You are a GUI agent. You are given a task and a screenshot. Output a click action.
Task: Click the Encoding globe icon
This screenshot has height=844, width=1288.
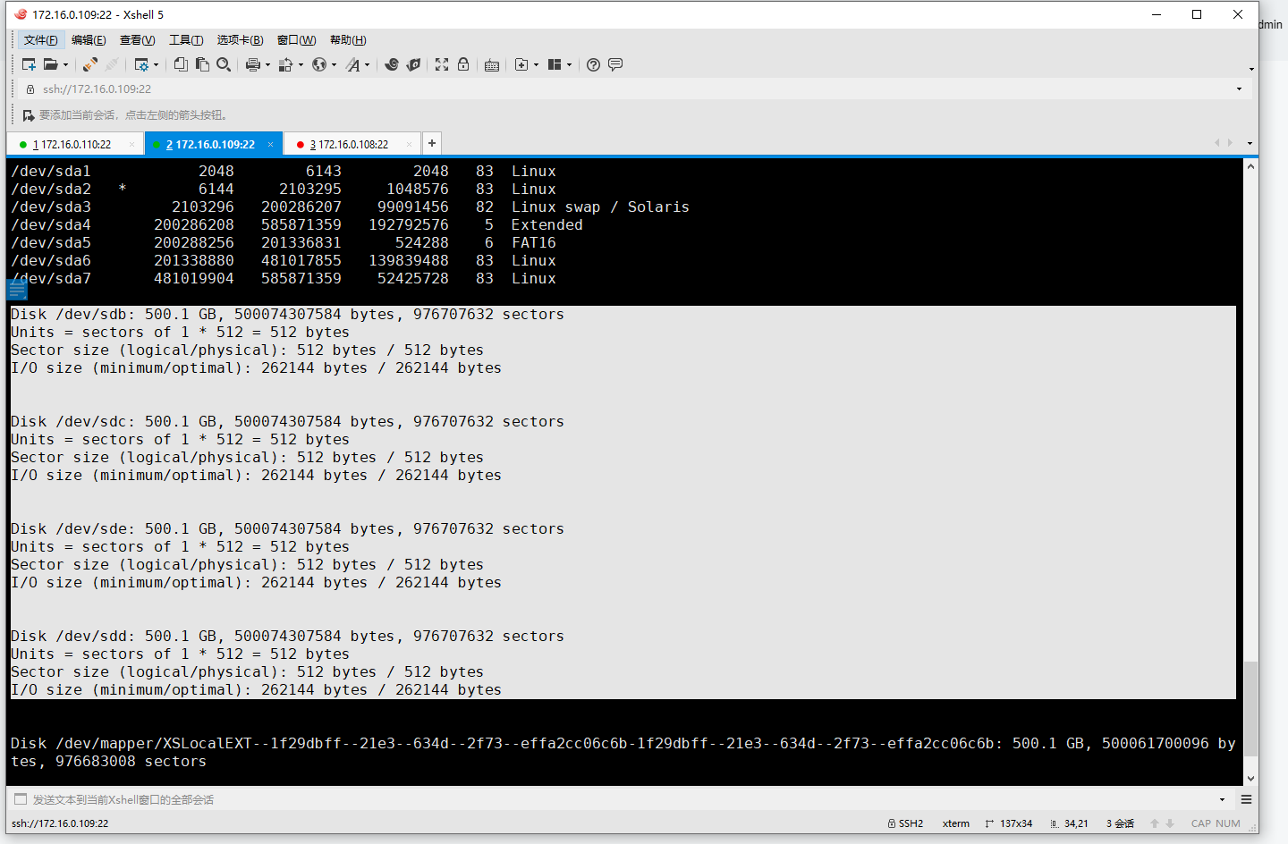pyautogui.click(x=319, y=64)
